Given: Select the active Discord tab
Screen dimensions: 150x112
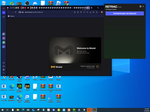Looking at the screenshot, I should (88, 8).
